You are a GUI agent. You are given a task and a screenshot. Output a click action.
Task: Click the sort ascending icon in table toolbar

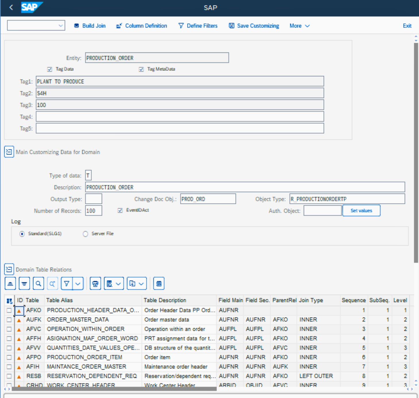(x=10, y=284)
